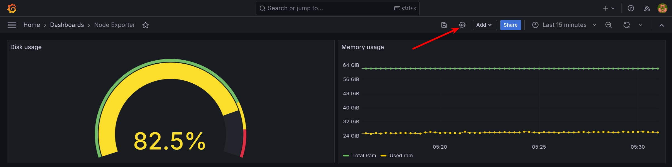
Task: Refresh the dashboard
Action: (x=627, y=25)
